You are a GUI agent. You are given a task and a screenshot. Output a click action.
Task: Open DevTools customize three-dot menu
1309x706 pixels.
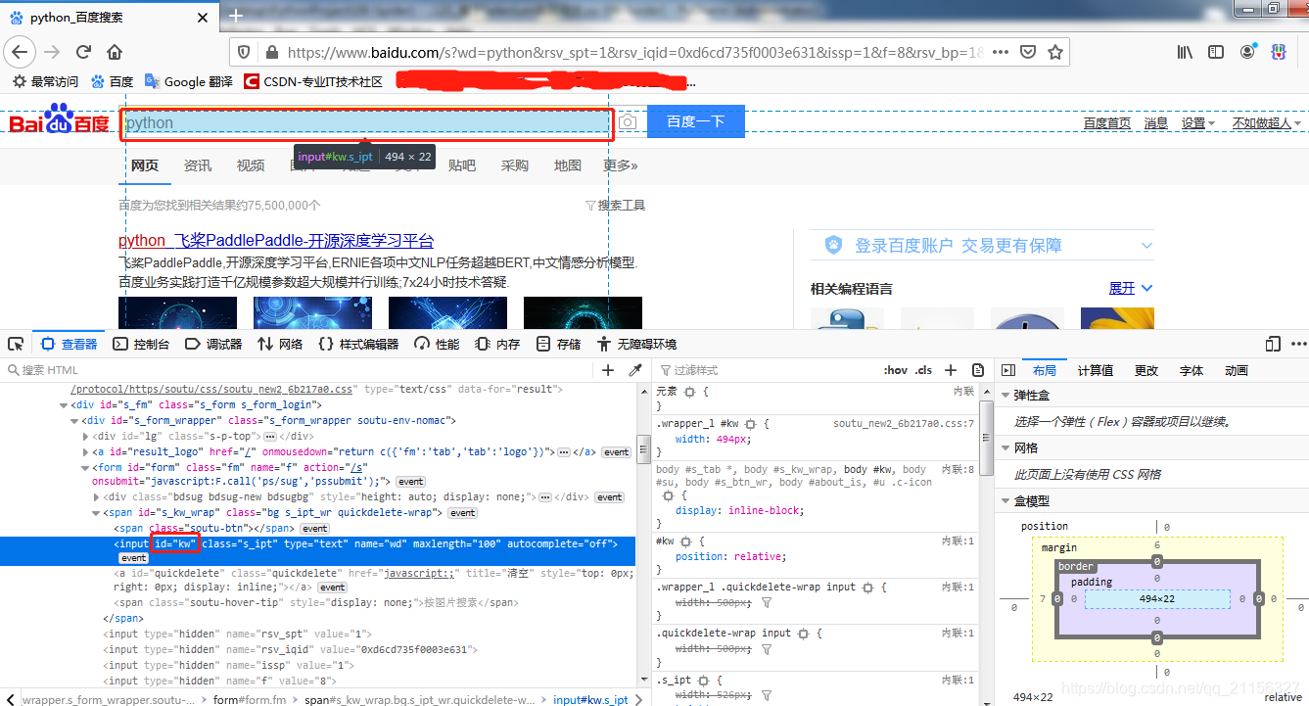click(1298, 344)
